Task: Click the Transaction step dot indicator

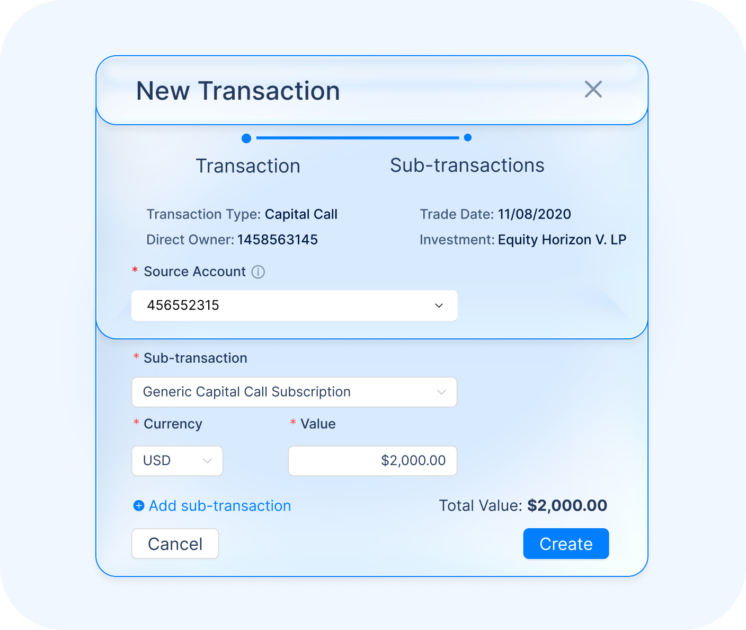Action: point(246,138)
